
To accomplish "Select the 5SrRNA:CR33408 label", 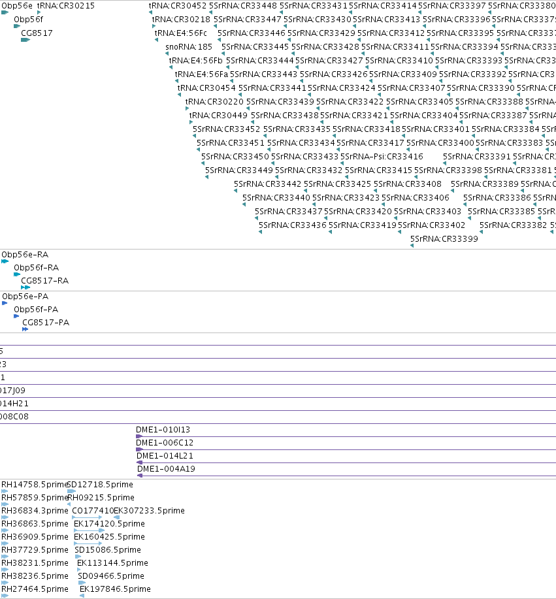I will tap(407, 184).
